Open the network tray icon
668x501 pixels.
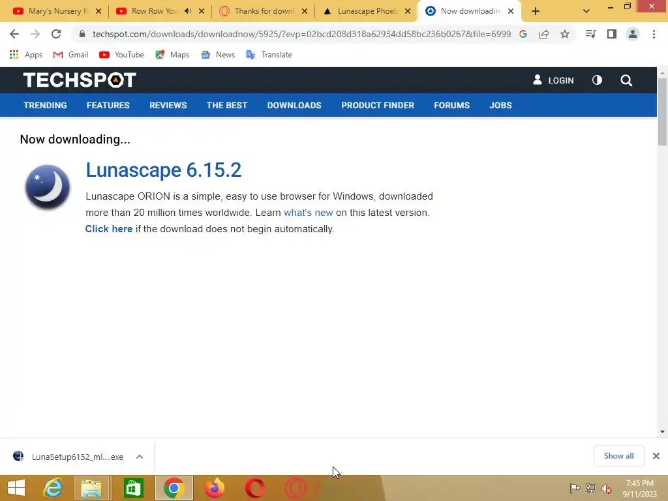591,488
